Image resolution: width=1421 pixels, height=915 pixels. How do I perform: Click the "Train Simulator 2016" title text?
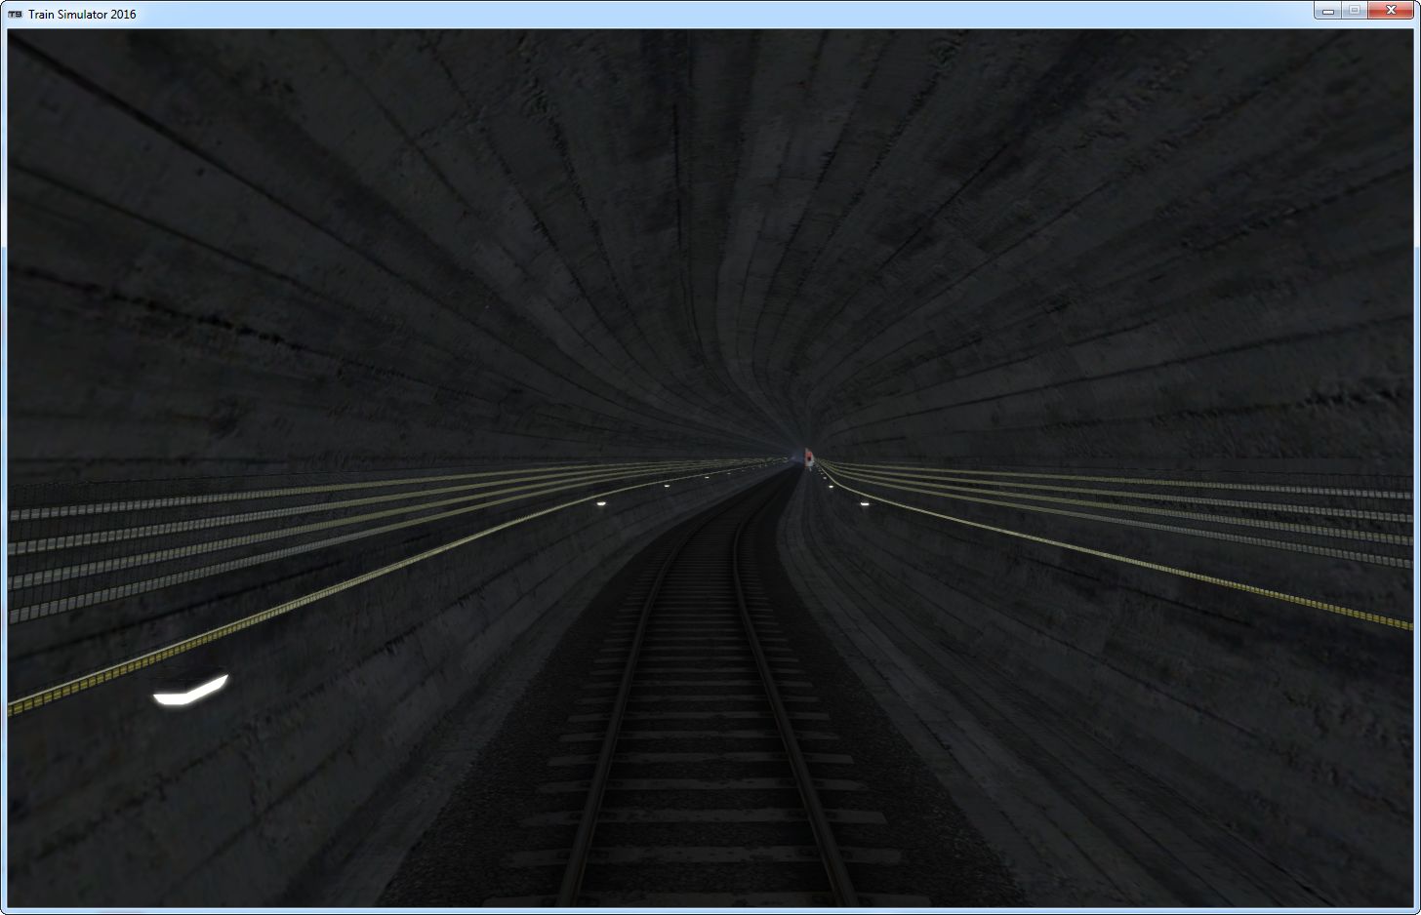(x=82, y=15)
